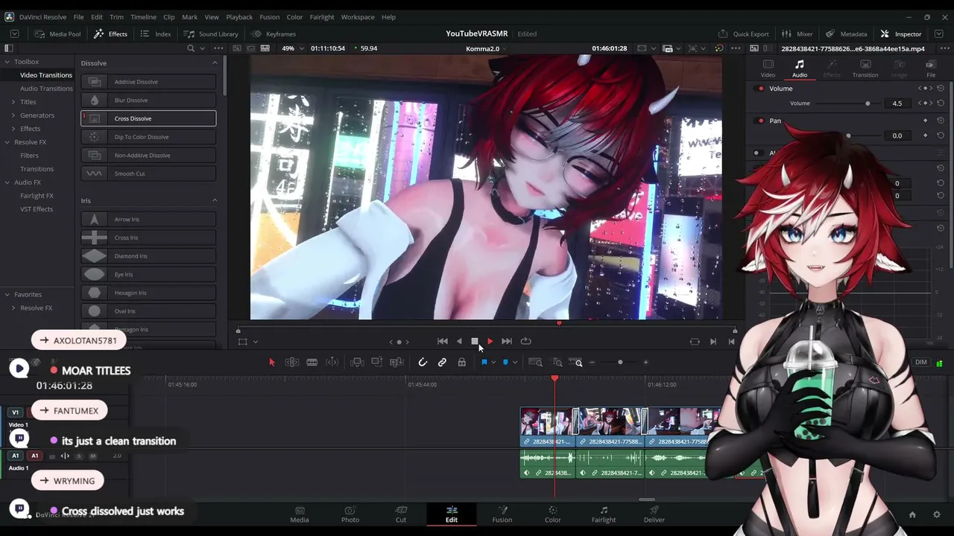
Task: Jump to last frame of timeline
Action: click(507, 341)
